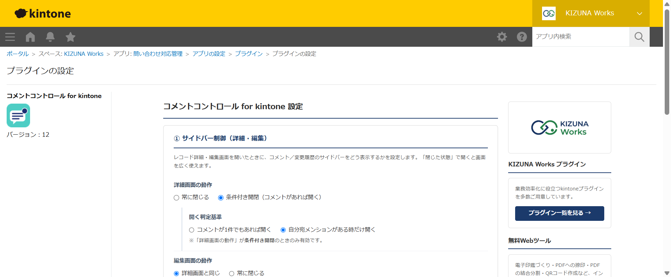
Task: Open favorites star icon
Action: tap(70, 37)
